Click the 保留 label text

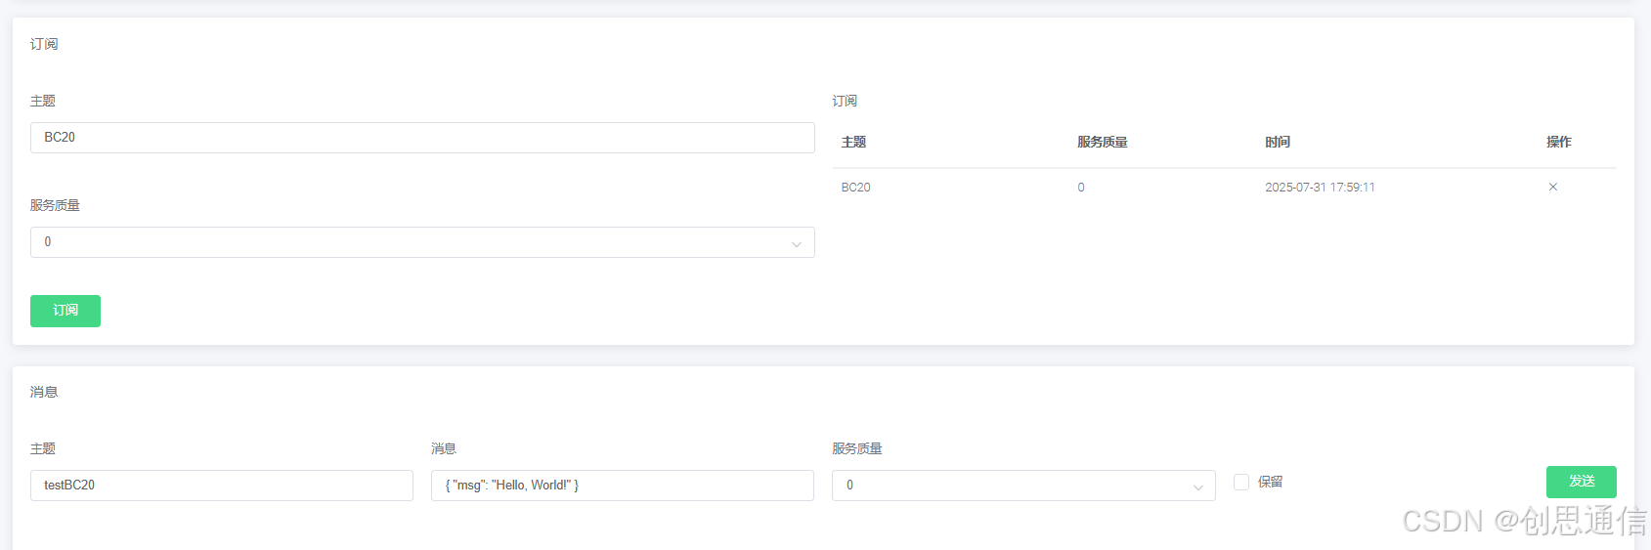click(x=1270, y=482)
